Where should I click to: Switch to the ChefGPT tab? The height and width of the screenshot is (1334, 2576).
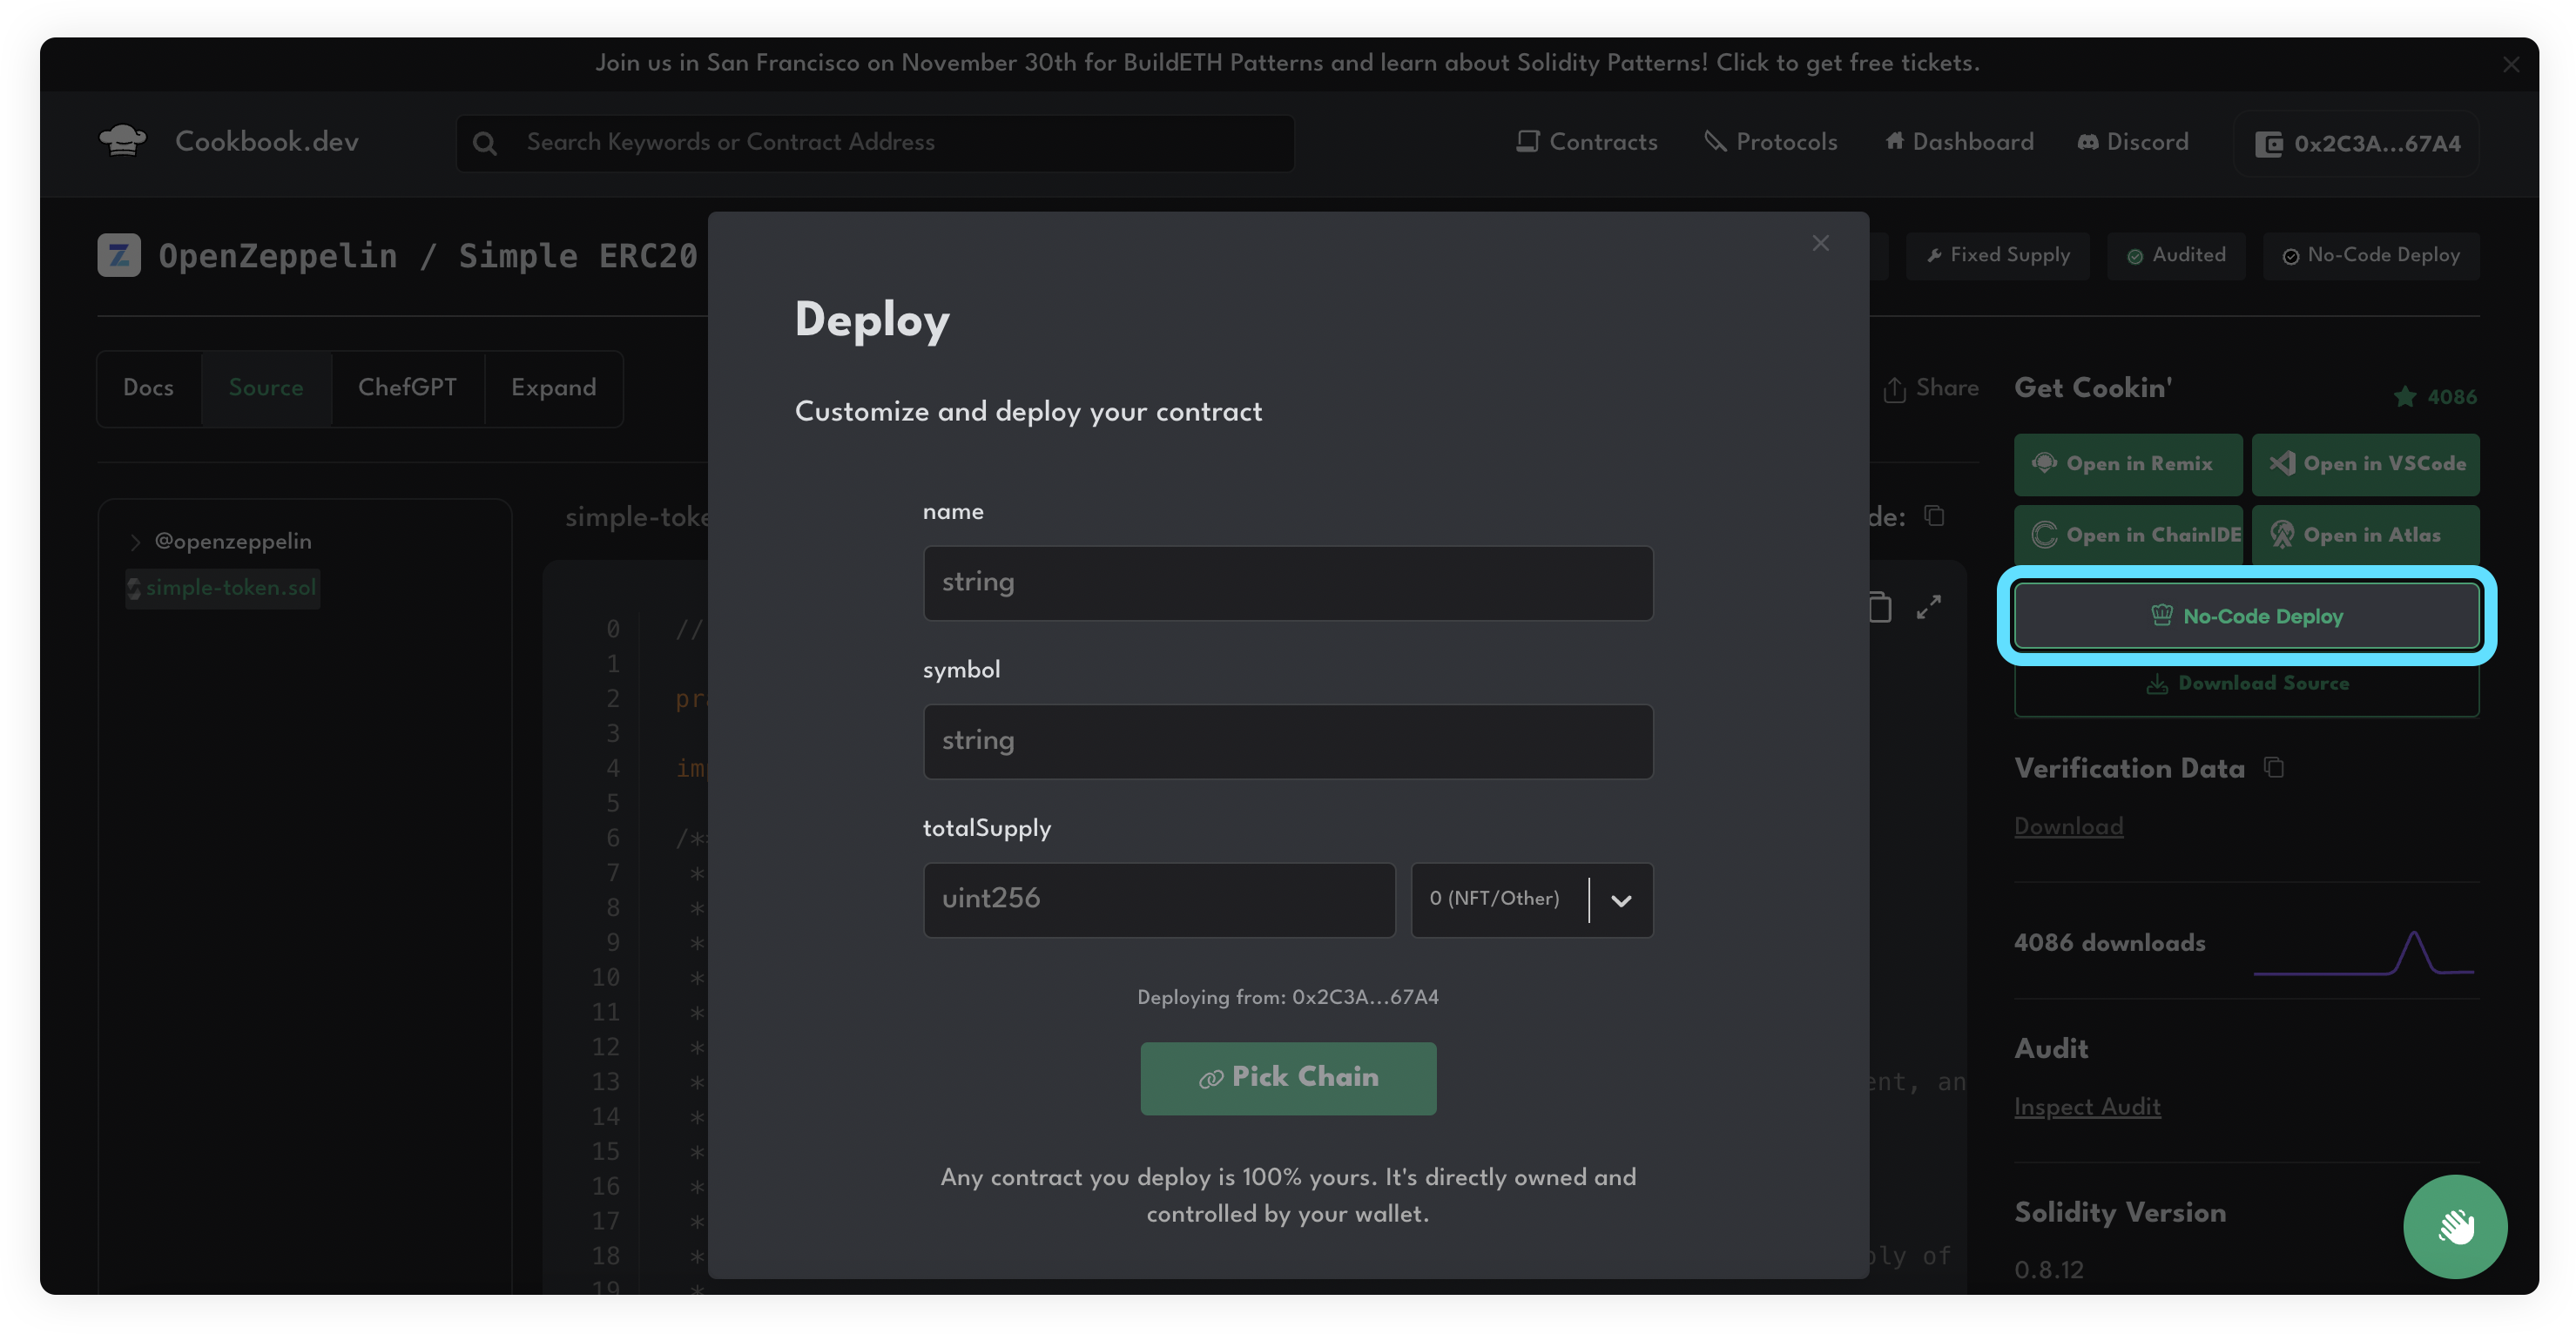(407, 388)
